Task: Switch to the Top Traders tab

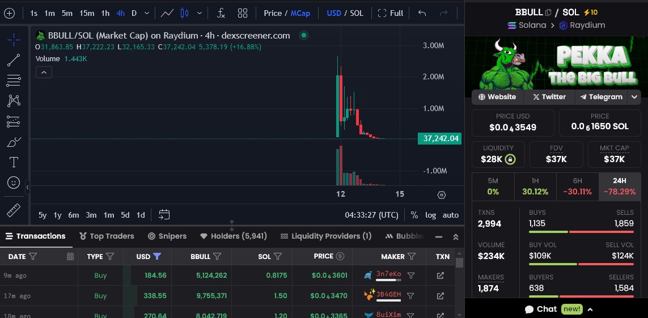Action: [x=107, y=236]
